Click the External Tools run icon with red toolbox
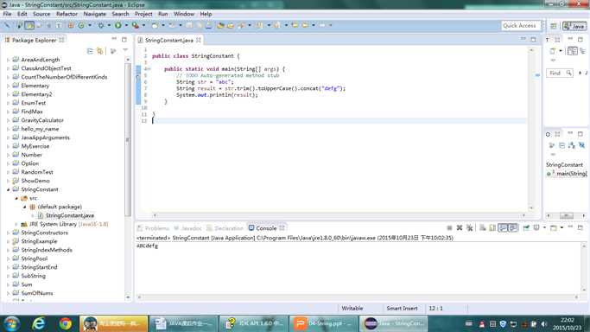This screenshot has height=332, width=590. [x=136, y=25]
